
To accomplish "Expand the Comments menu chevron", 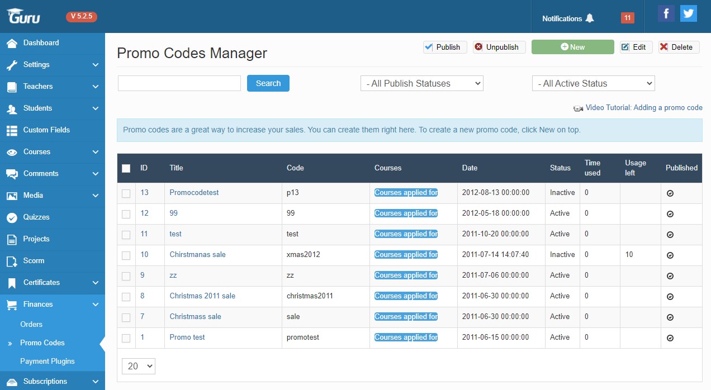I will (96, 174).
